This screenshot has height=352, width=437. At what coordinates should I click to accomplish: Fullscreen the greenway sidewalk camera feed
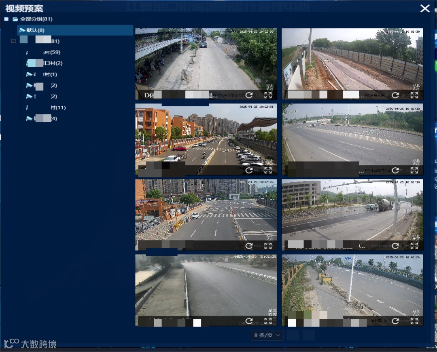[414, 321]
